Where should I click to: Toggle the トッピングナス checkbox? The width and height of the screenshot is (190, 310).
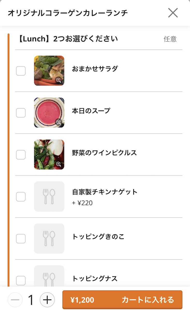(21, 280)
